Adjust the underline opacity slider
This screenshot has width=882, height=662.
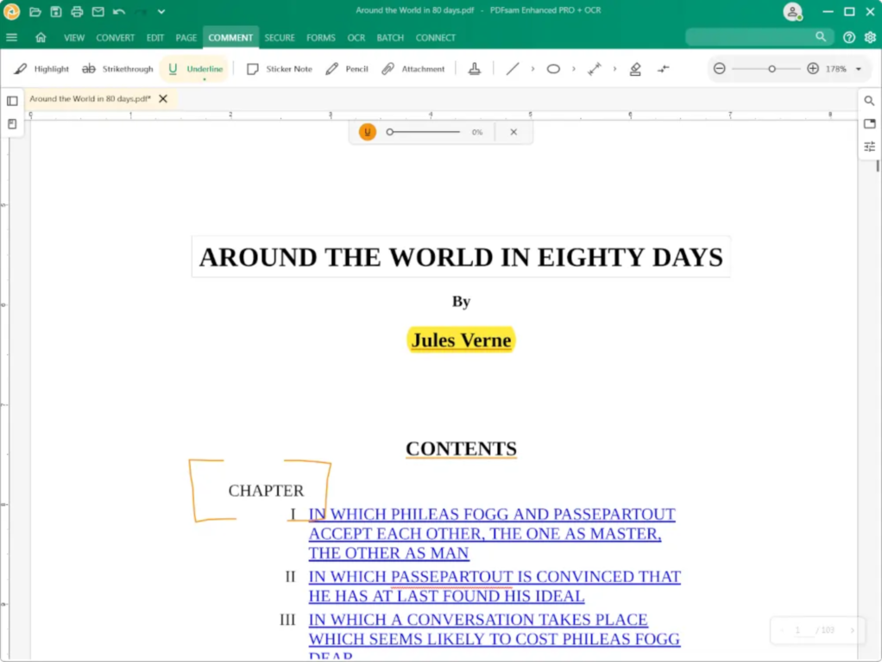[x=423, y=132]
